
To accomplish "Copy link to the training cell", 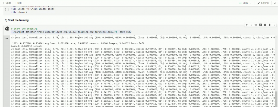I will click(x=256, y=25).
